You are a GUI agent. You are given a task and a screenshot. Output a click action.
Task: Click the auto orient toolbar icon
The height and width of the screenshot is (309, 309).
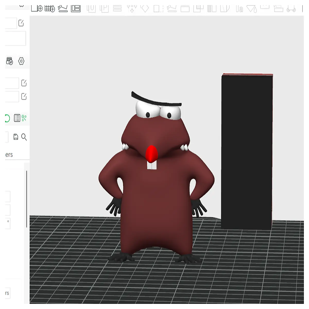click(63, 8)
